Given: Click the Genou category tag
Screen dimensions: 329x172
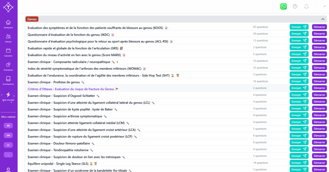Looking at the screenshot, I should pos(32,19).
